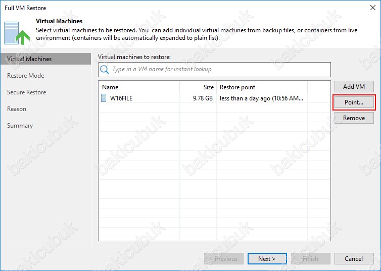Click the Full VM Restore wizard icon
The width and height of the screenshot is (381, 271).
(x=17, y=33)
